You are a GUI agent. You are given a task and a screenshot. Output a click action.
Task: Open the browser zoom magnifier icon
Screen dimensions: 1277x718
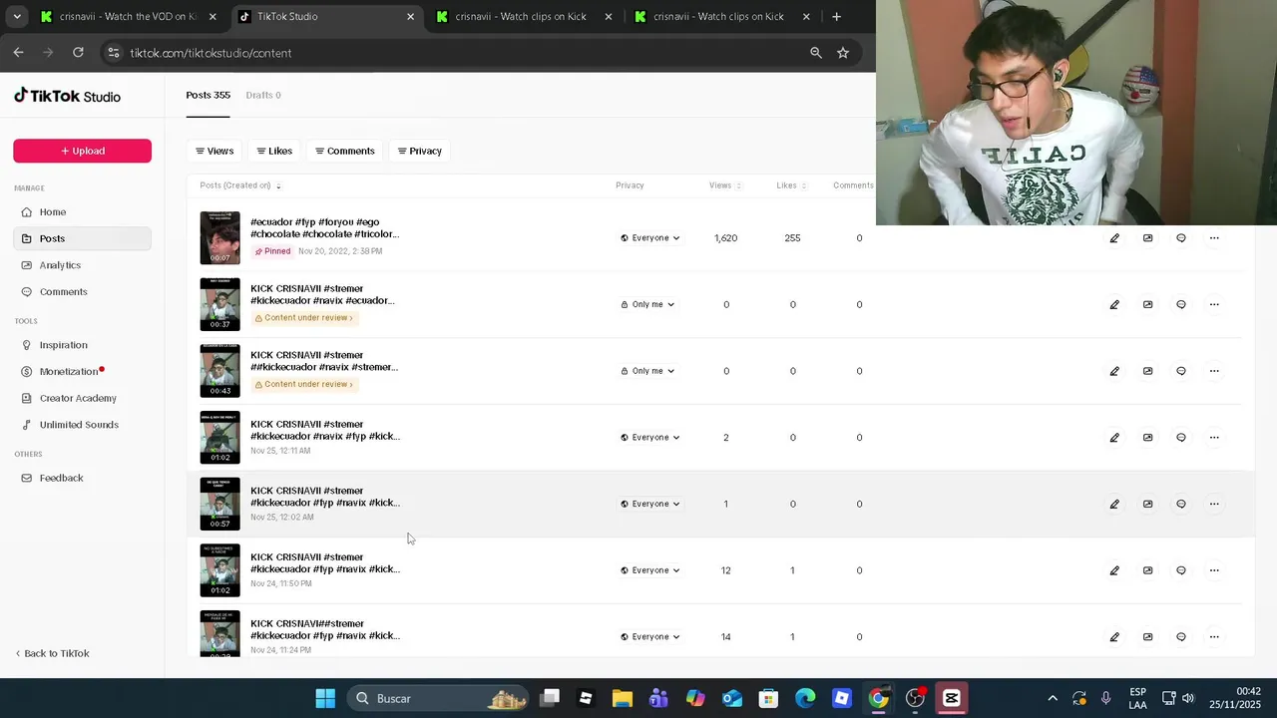816,53
